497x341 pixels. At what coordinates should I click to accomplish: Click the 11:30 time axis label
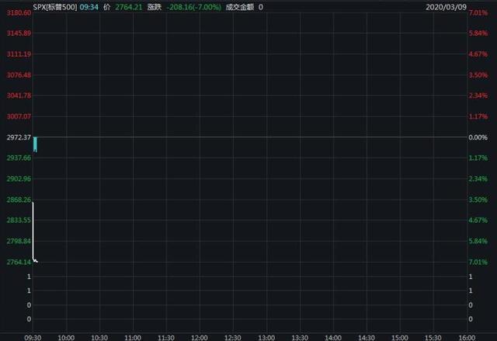166,338
